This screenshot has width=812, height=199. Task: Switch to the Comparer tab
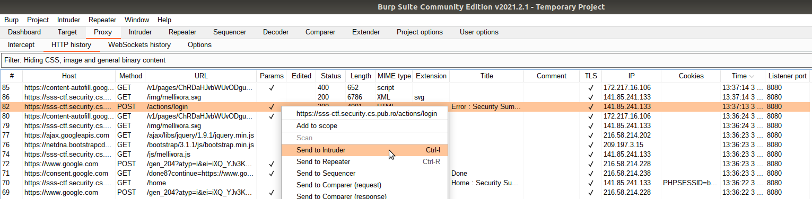point(320,32)
